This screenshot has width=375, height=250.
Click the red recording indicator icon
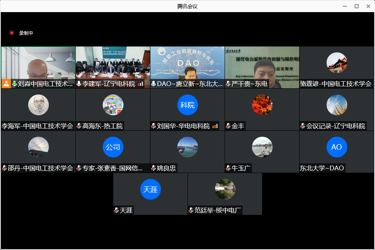[12, 33]
